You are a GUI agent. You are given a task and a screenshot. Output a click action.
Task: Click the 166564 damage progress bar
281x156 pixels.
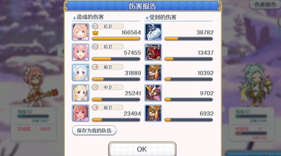point(116,39)
